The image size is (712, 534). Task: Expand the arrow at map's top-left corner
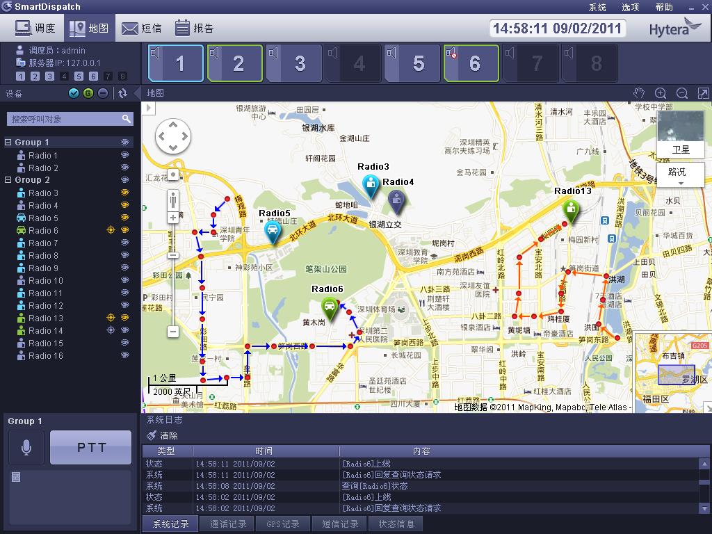coord(149,108)
